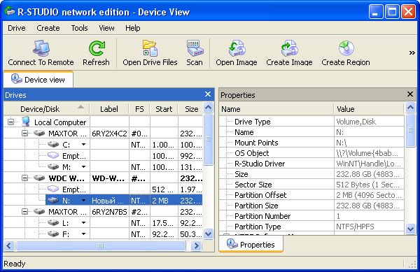Click the Open Image toolbar icon
420x272 pixels.
(237, 48)
